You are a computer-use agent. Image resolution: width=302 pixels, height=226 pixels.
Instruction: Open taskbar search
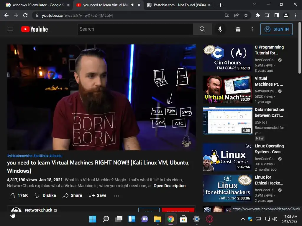(x=106, y=219)
